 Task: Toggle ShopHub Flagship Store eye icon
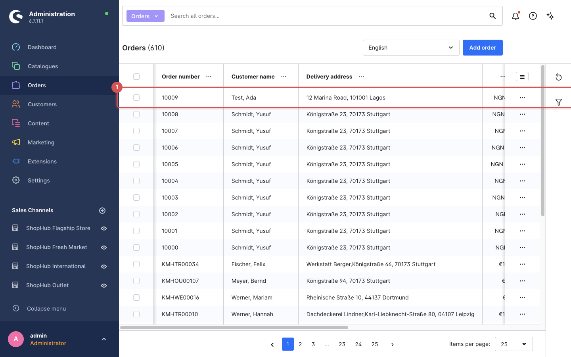(104, 228)
